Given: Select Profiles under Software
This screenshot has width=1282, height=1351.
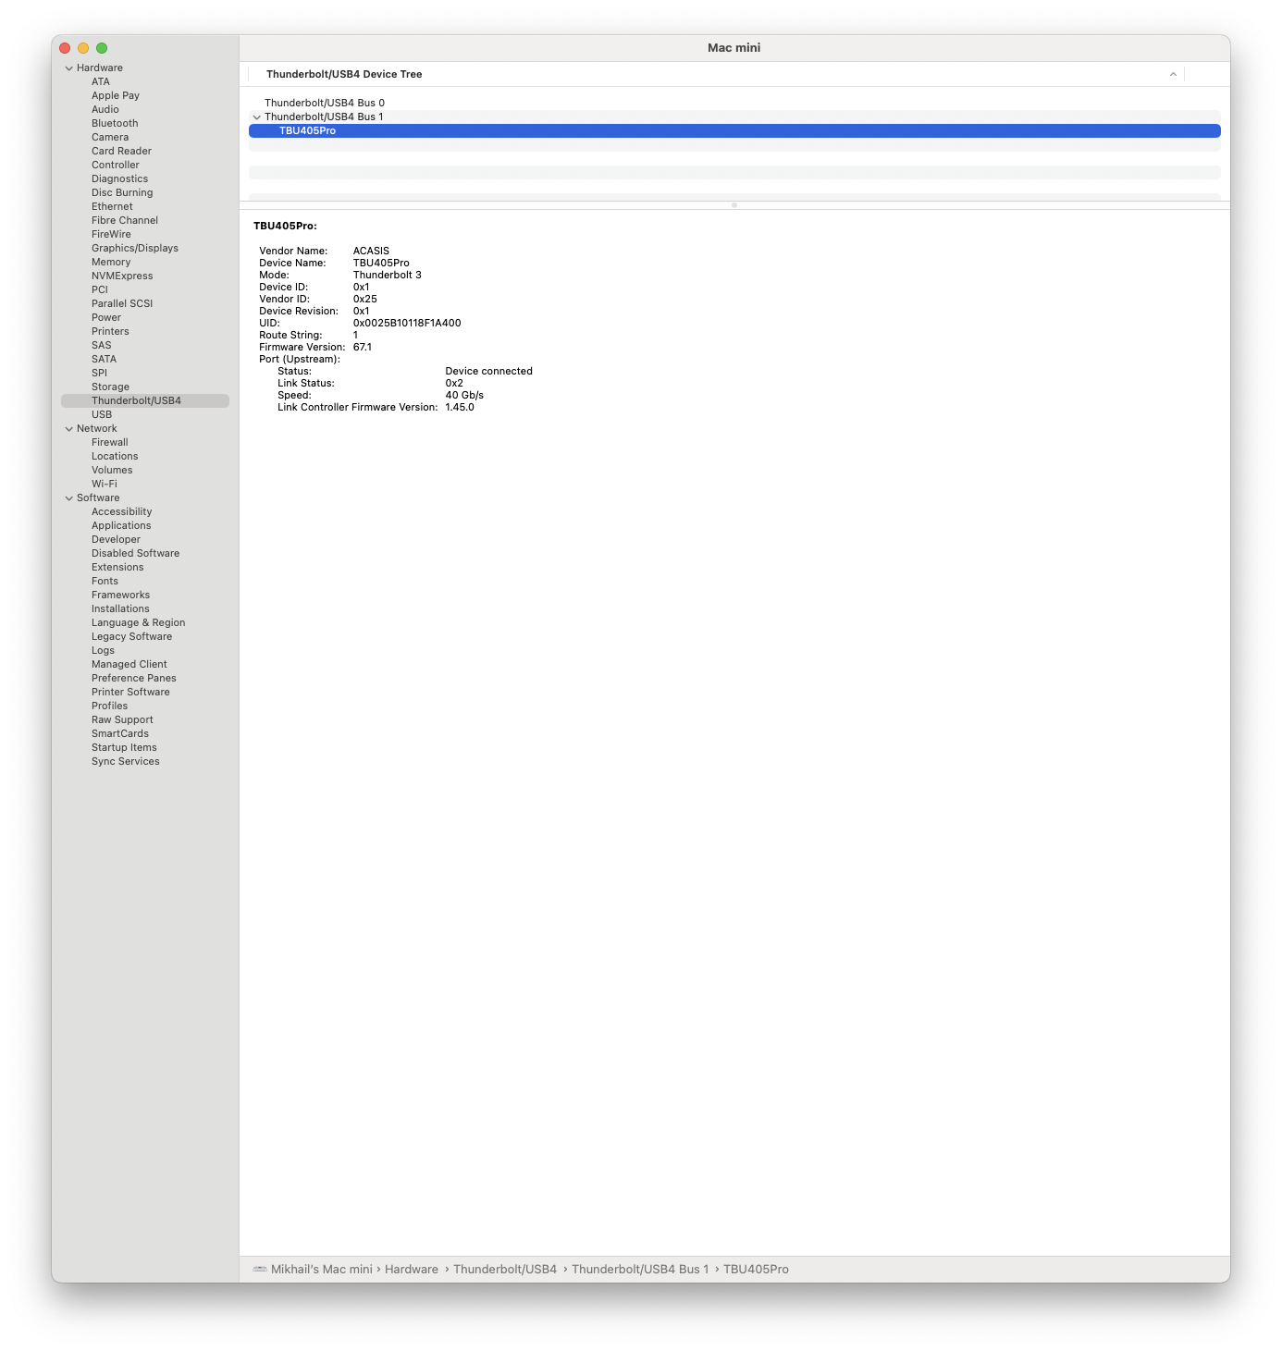Looking at the screenshot, I should tap(109, 706).
